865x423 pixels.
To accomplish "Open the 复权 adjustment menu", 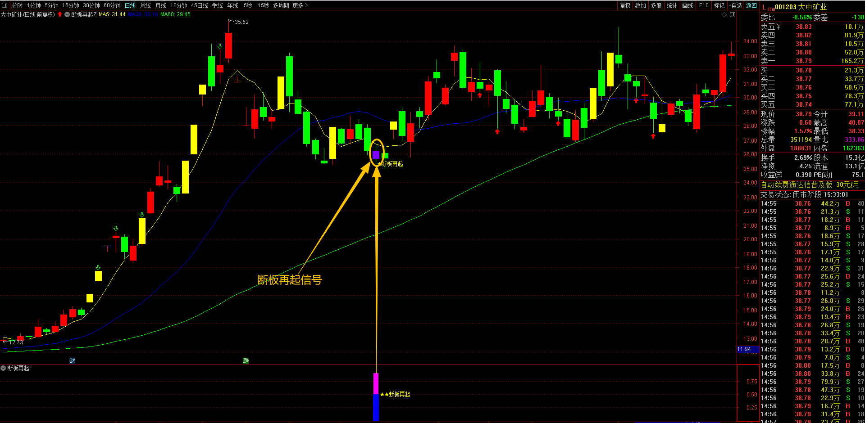I will click(625, 5).
